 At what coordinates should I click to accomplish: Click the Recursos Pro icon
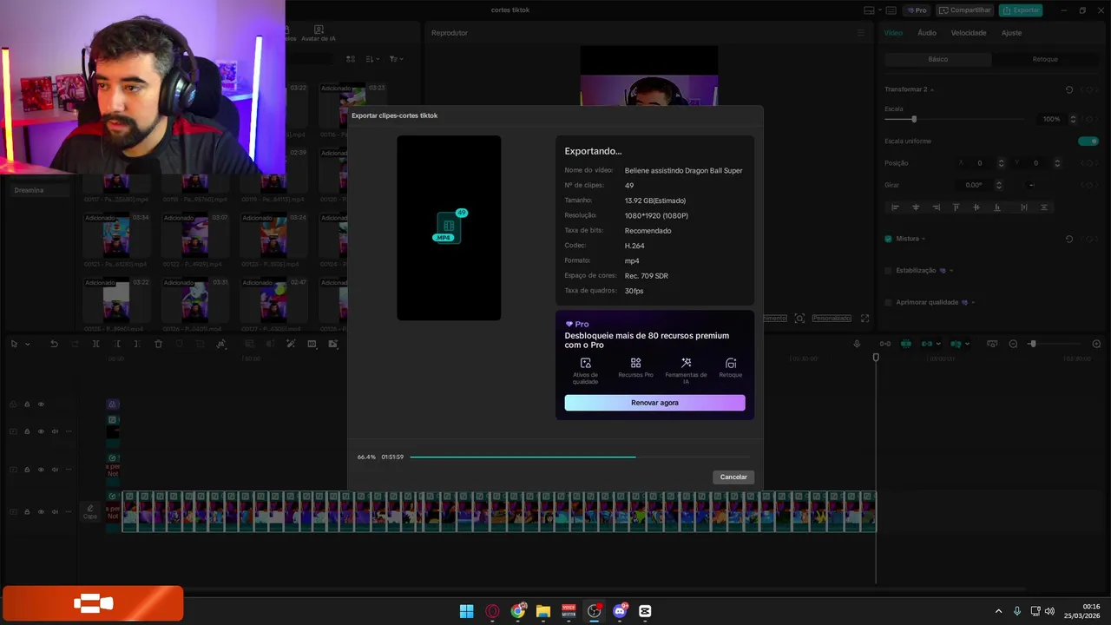coord(636,363)
